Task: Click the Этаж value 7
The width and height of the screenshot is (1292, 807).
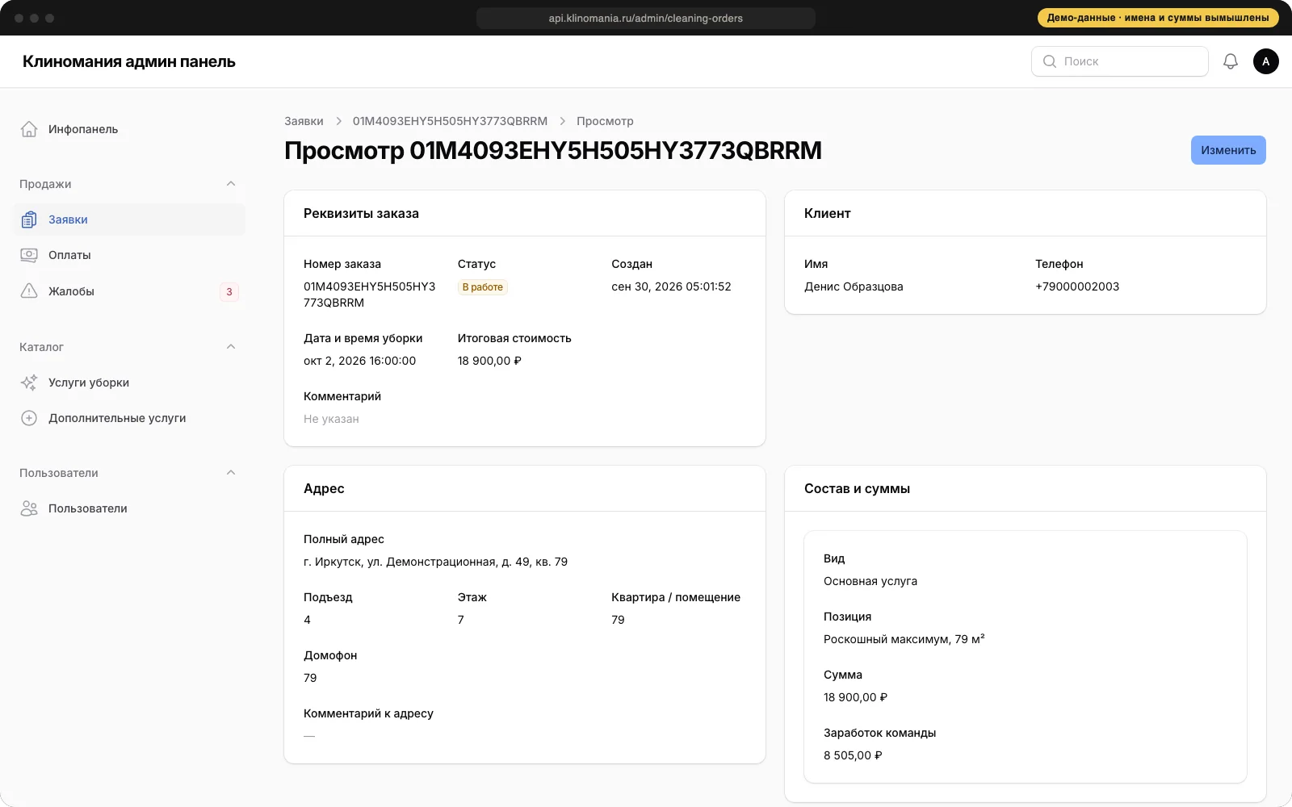Action: click(x=461, y=620)
